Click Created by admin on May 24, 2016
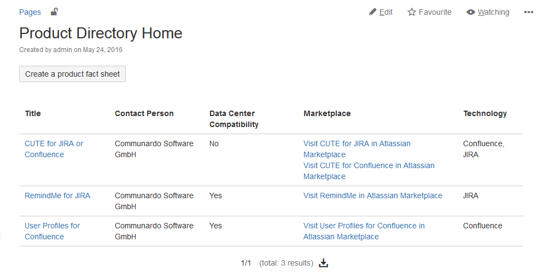This screenshot has width=544, height=276. tap(71, 50)
